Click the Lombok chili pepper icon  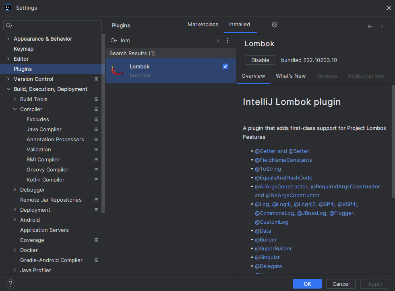click(117, 70)
